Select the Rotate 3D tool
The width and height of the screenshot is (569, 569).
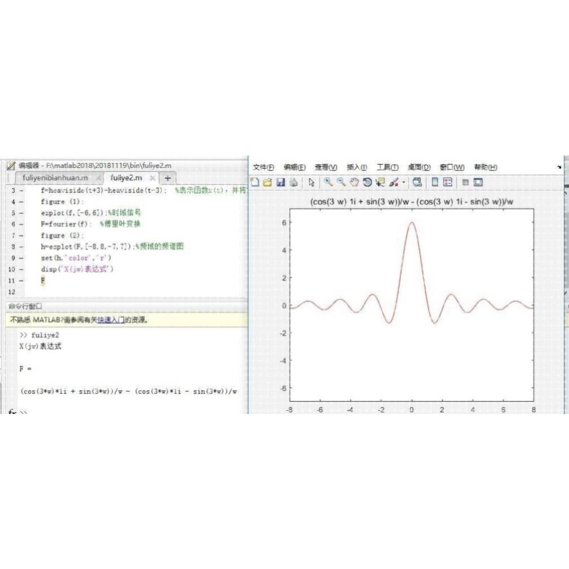pos(367,182)
